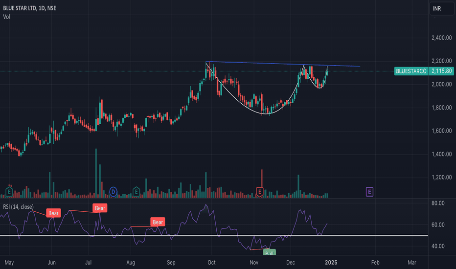This screenshot has width=456, height=269.
Task: Click the Oct label on time axis
Action: pos(211,263)
